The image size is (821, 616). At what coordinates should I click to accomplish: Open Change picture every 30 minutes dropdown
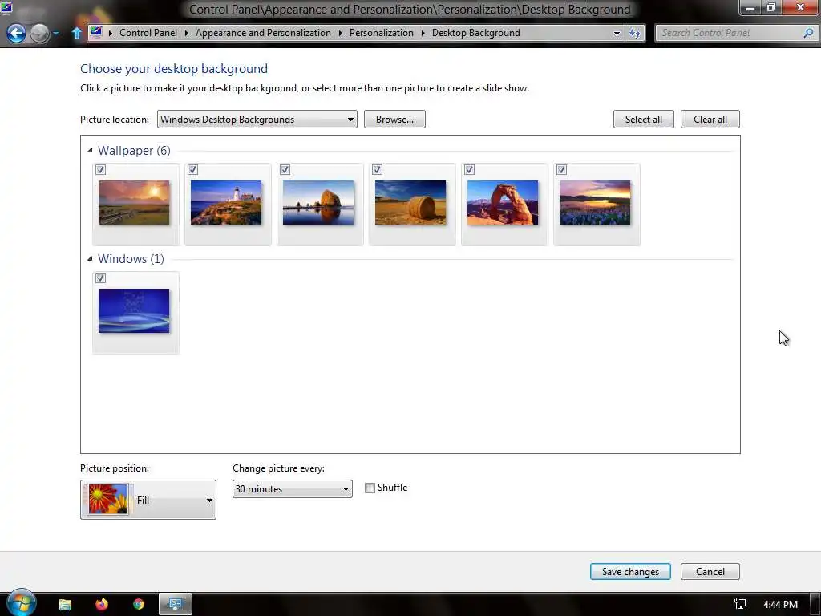(292, 488)
